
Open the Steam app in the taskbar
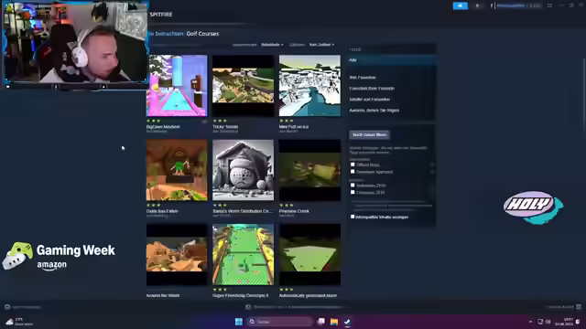point(347,322)
